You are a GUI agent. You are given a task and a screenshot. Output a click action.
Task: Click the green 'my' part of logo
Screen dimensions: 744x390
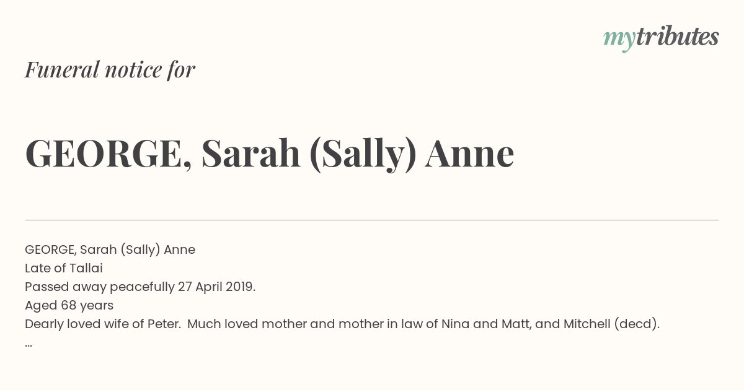[619, 39]
